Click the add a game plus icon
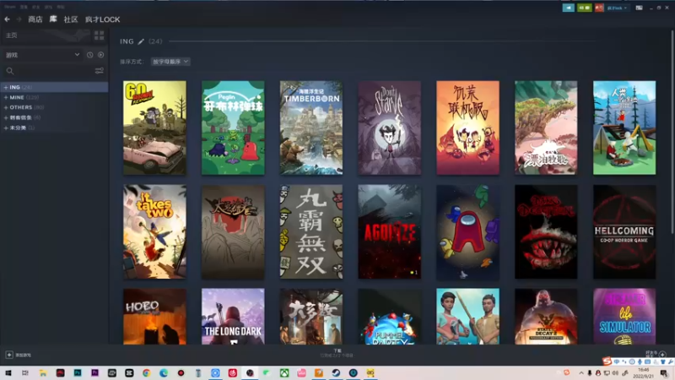Viewport: 675px width, 380px height. (9, 355)
